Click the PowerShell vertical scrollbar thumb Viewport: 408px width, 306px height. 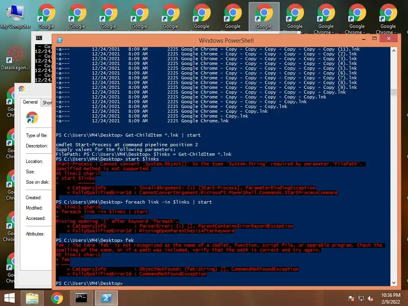[x=394, y=92]
